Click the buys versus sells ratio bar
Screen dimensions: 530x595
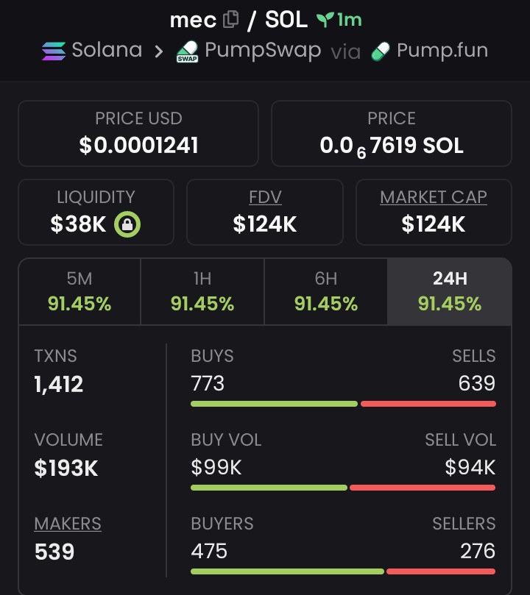(x=343, y=404)
